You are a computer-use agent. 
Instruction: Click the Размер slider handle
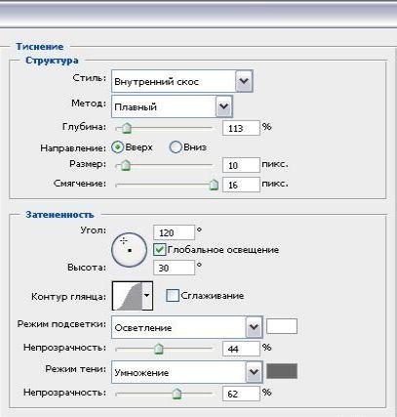pos(125,165)
